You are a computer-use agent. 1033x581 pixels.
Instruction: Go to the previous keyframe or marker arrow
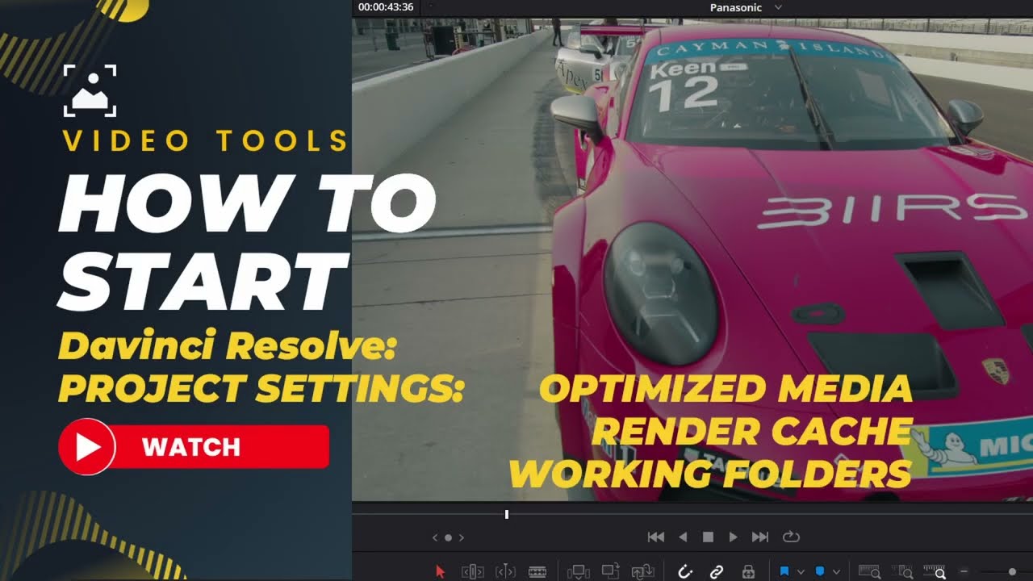(x=436, y=537)
